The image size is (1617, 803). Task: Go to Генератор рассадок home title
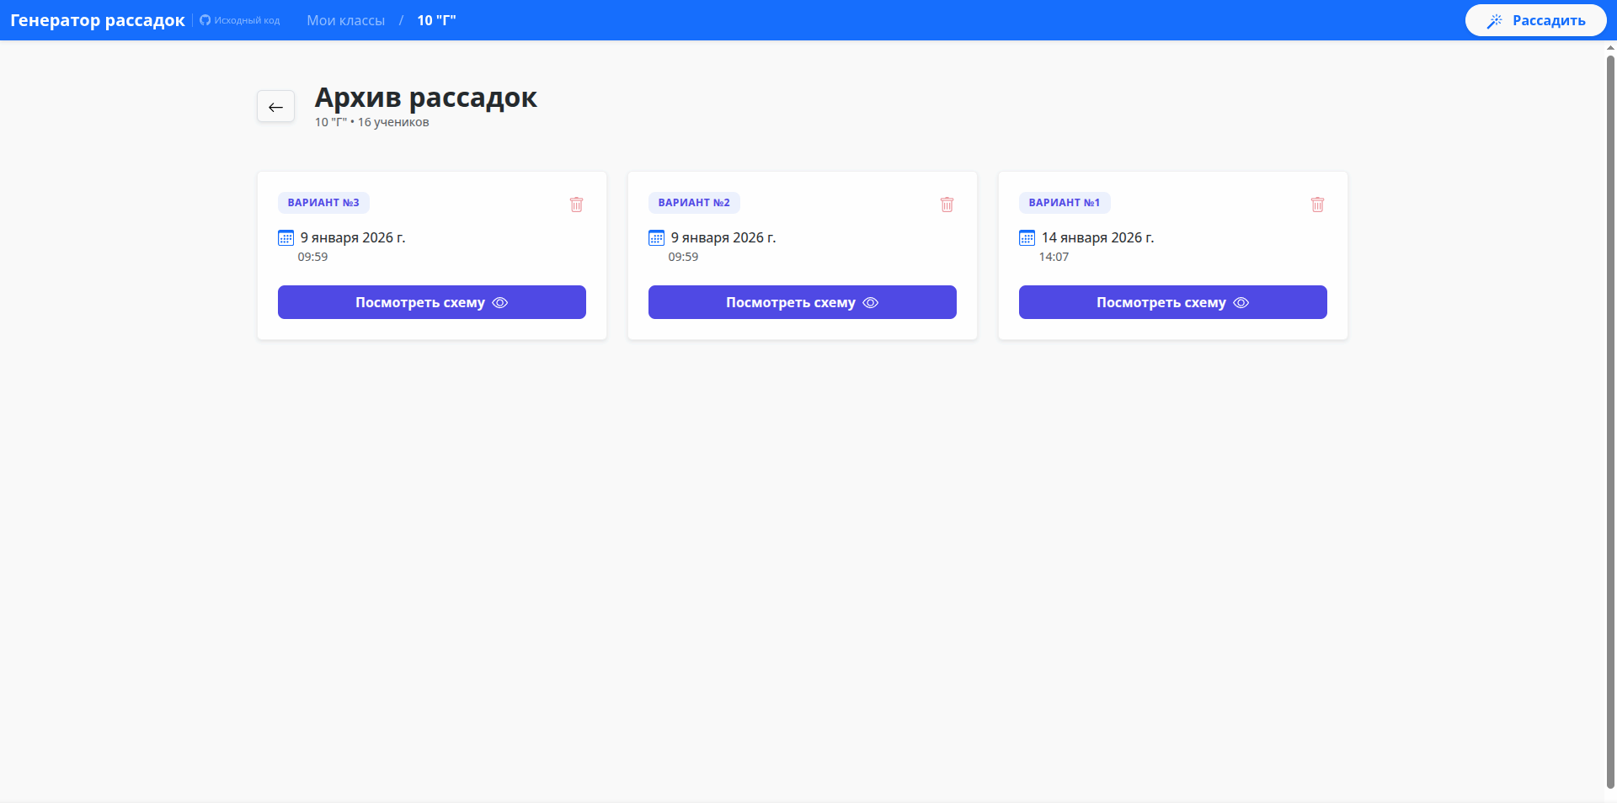(98, 20)
